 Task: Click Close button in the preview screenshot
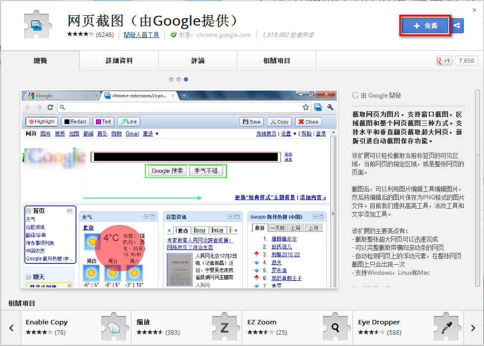(x=308, y=122)
